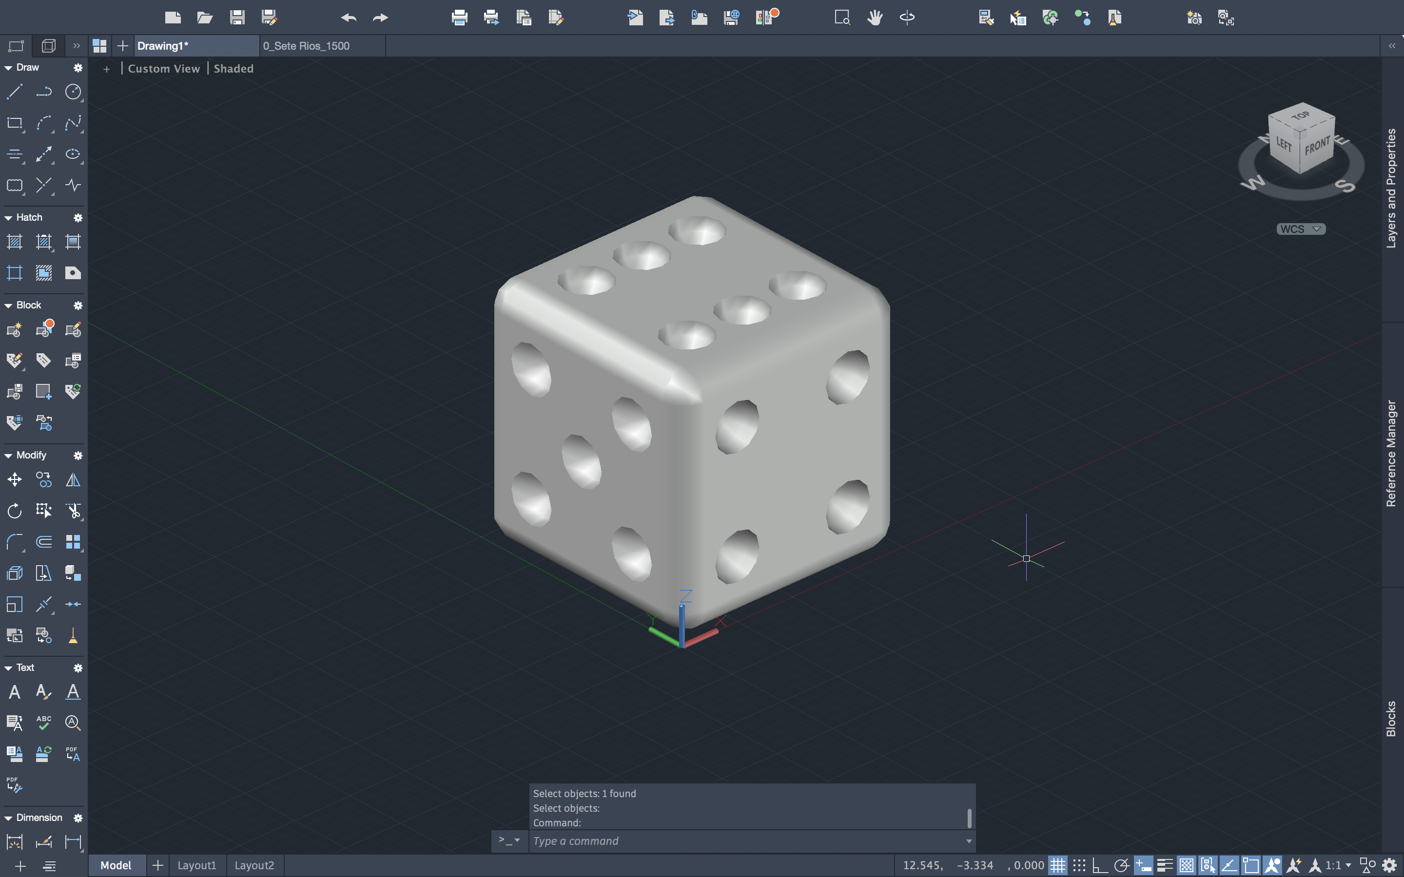Click the FRONT face of ViewCube
The height and width of the screenshot is (877, 1404).
(1318, 145)
